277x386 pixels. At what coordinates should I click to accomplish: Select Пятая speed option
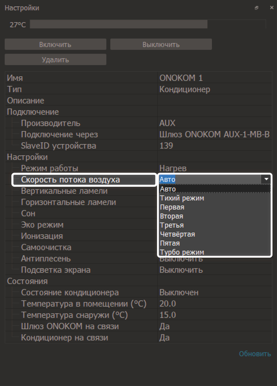(170, 243)
